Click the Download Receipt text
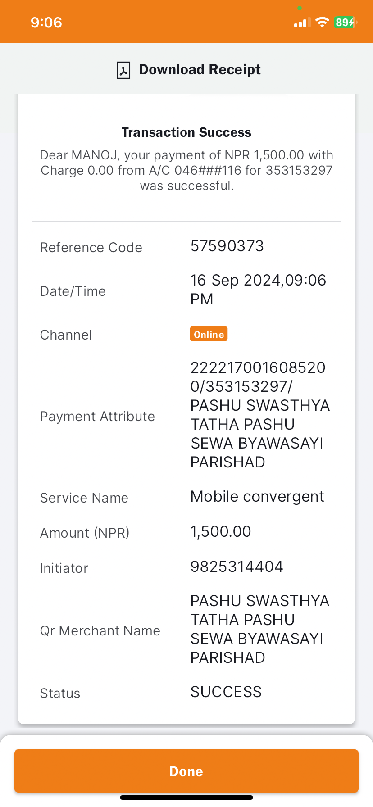This screenshot has width=373, height=807. [x=200, y=70]
